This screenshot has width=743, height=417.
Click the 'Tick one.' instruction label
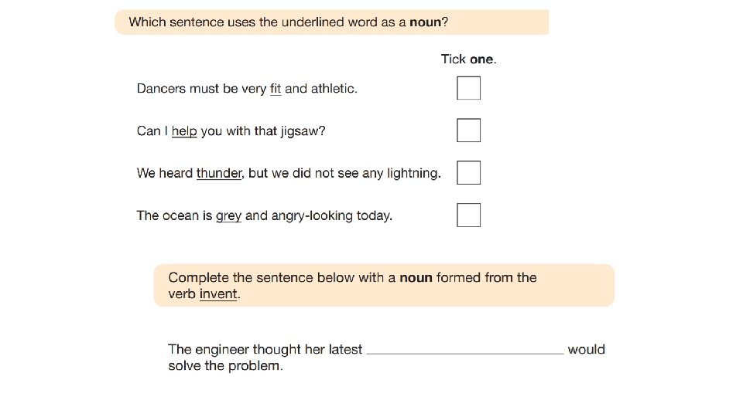(468, 59)
